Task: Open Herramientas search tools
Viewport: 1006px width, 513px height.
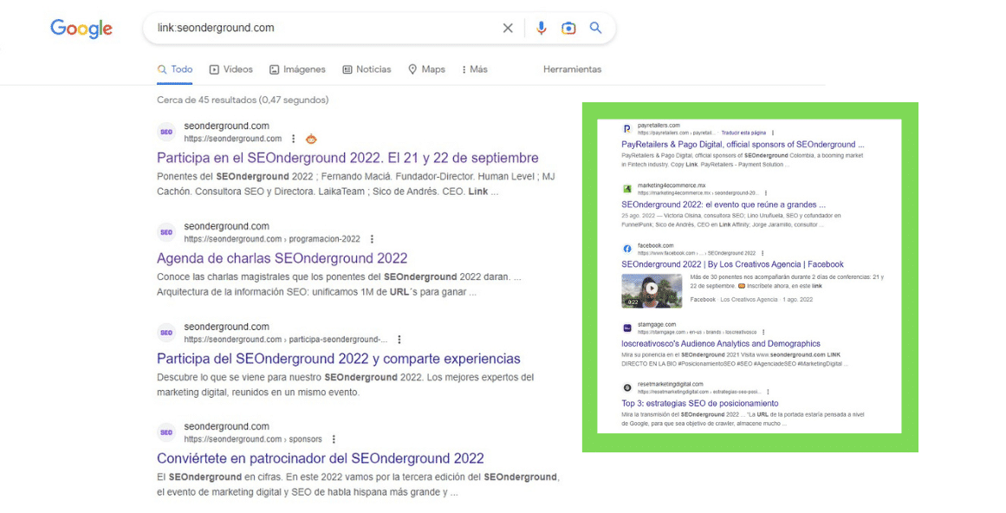Action: point(572,68)
